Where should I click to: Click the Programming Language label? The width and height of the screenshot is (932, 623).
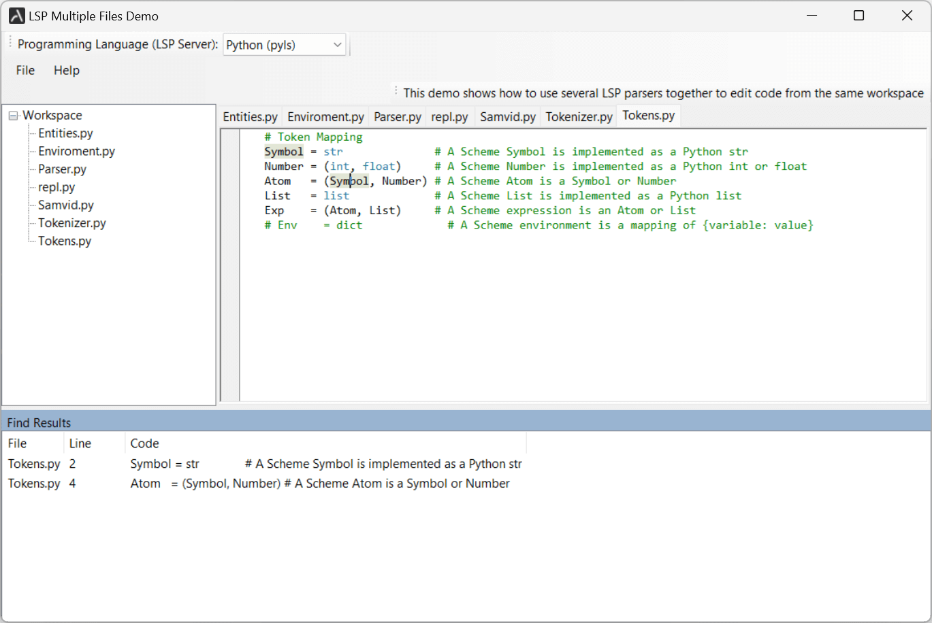coord(118,44)
